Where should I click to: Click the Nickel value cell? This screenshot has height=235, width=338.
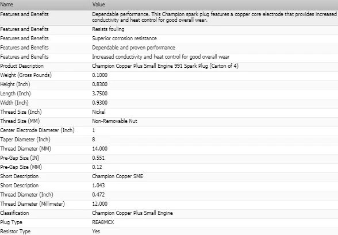coord(99,112)
